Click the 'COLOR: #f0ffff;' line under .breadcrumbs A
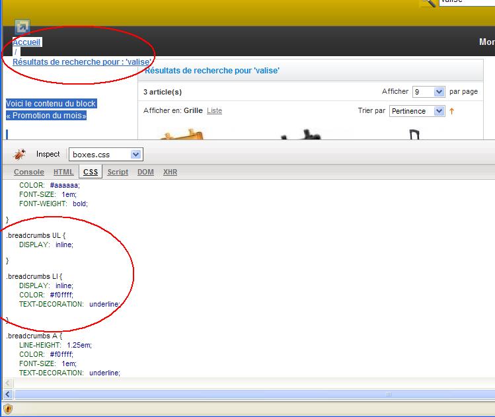 pyautogui.click(x=46, y=354)
